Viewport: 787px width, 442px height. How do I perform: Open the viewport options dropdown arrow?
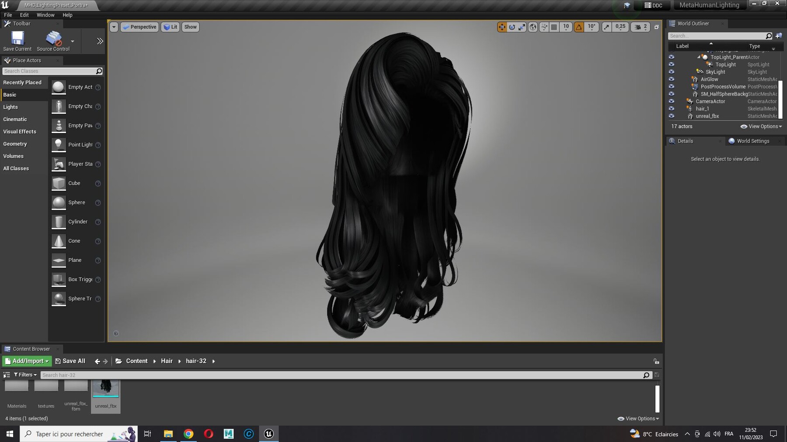click(114, 27)
